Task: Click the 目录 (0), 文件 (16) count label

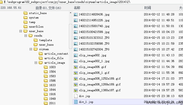Action: (x=48, y=8)
